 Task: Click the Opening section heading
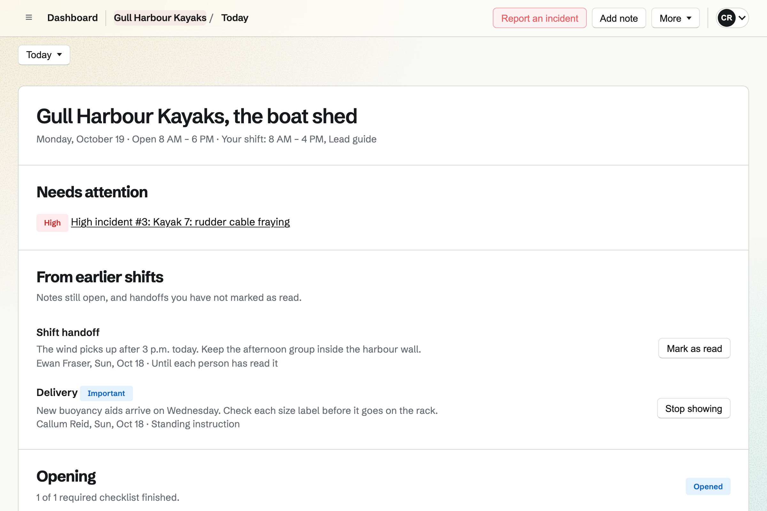[x=66, y=476]
